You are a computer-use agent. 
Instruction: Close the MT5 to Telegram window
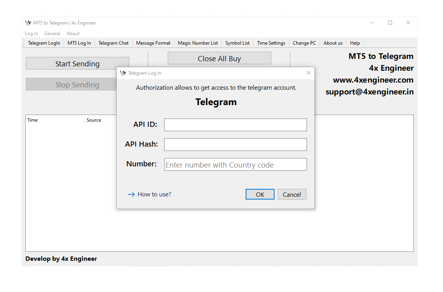408,23
